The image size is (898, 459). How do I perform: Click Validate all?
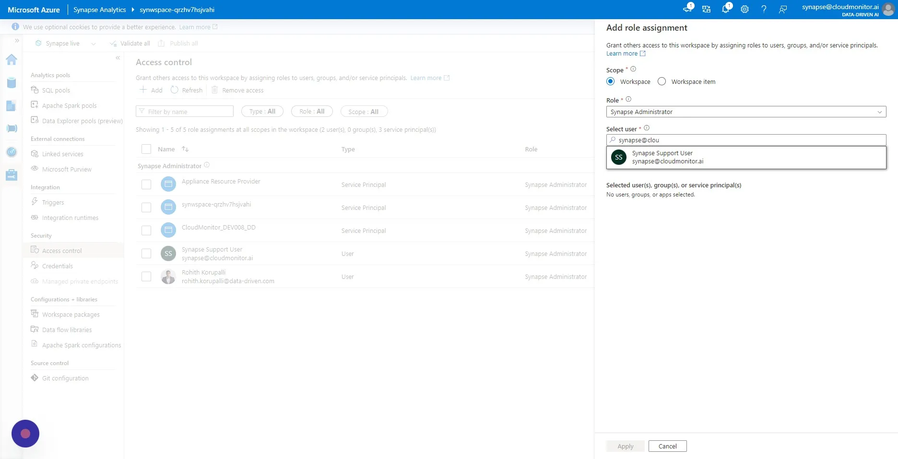(x=130, y=43)
